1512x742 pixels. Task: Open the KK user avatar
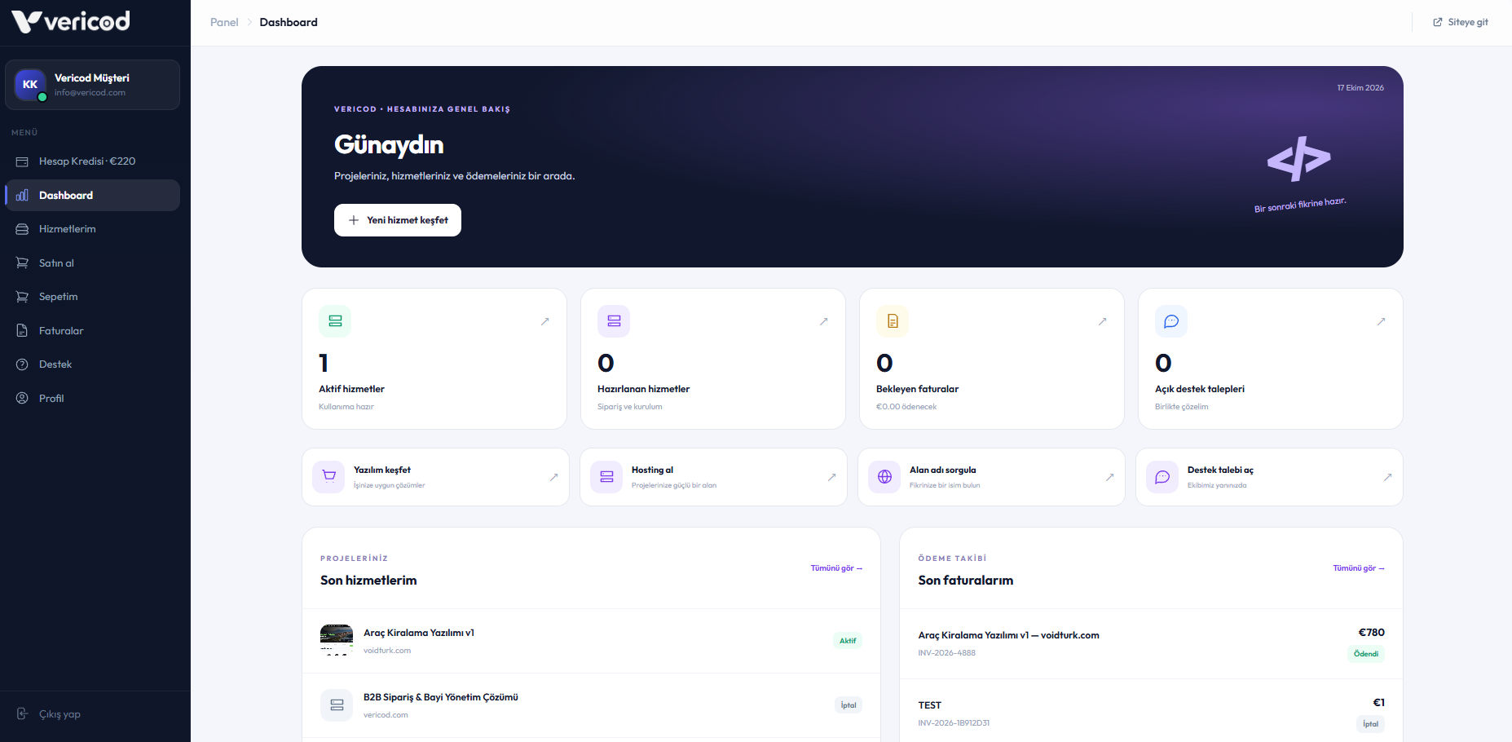tap(30, 85)
